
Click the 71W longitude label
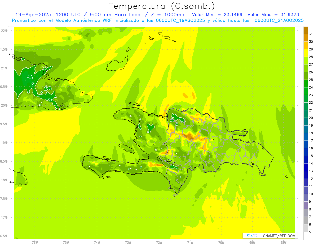tap(190, 243)
